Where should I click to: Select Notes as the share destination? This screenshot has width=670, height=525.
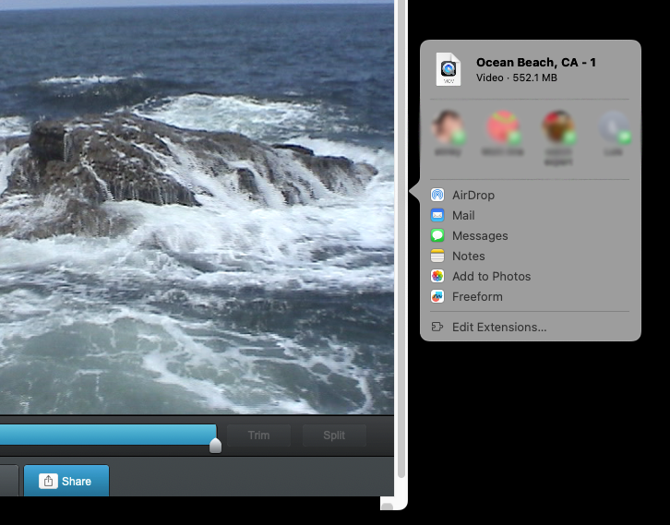468,256
